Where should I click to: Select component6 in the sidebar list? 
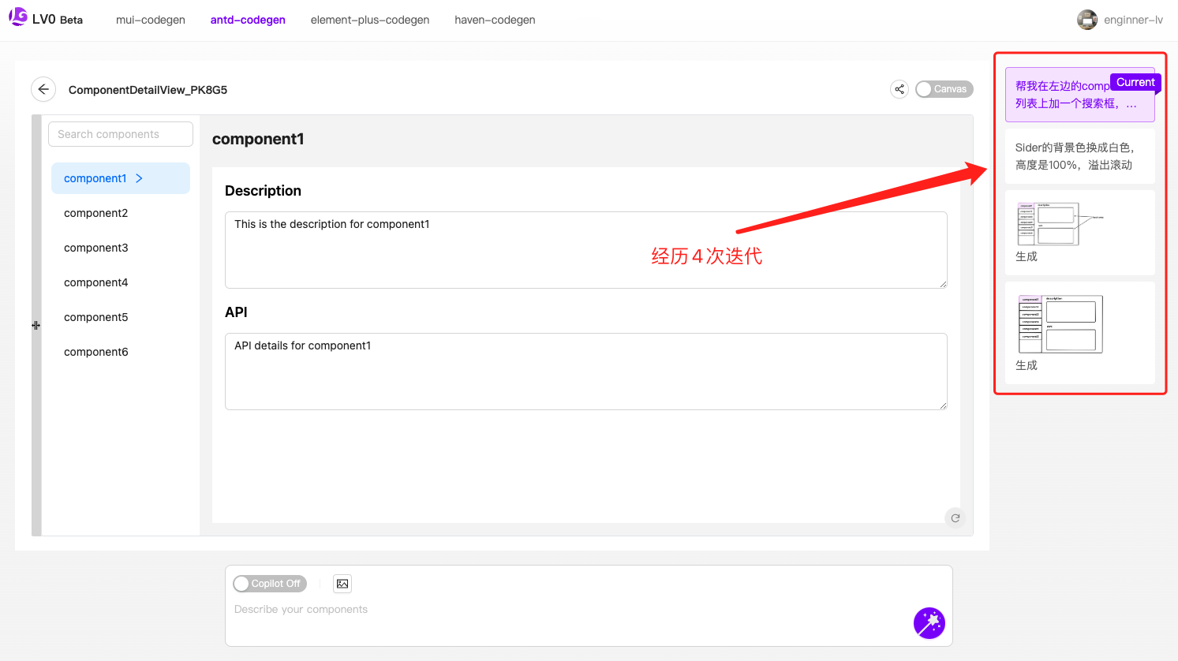(x=95, y=352)
